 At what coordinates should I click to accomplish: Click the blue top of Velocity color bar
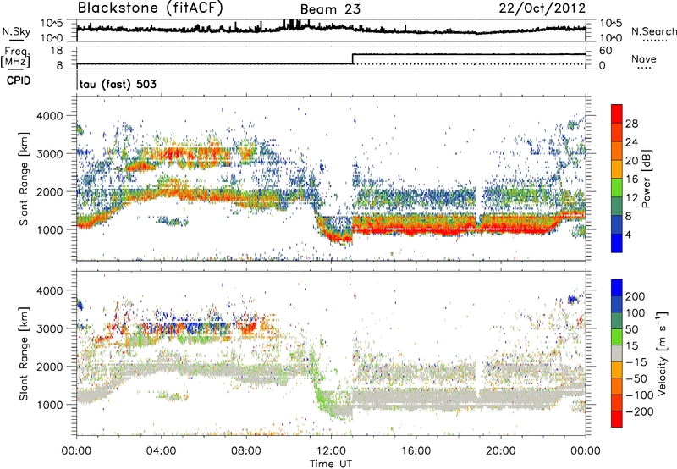pyautogui.click(x=617, y=288)
